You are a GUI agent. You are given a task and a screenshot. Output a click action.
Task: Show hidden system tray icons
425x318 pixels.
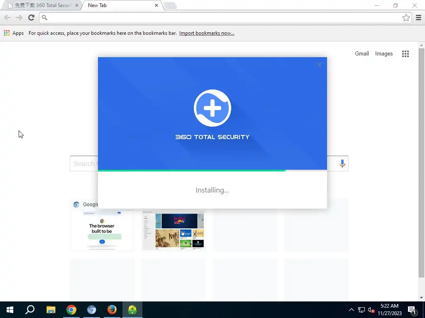[x=351, y=310]
